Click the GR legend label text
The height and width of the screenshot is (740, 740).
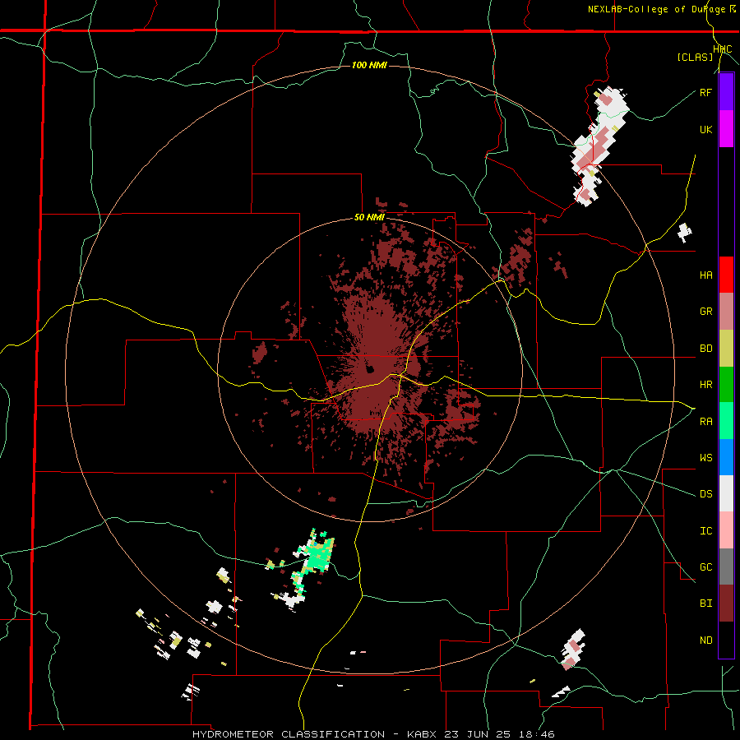(705, 312)
